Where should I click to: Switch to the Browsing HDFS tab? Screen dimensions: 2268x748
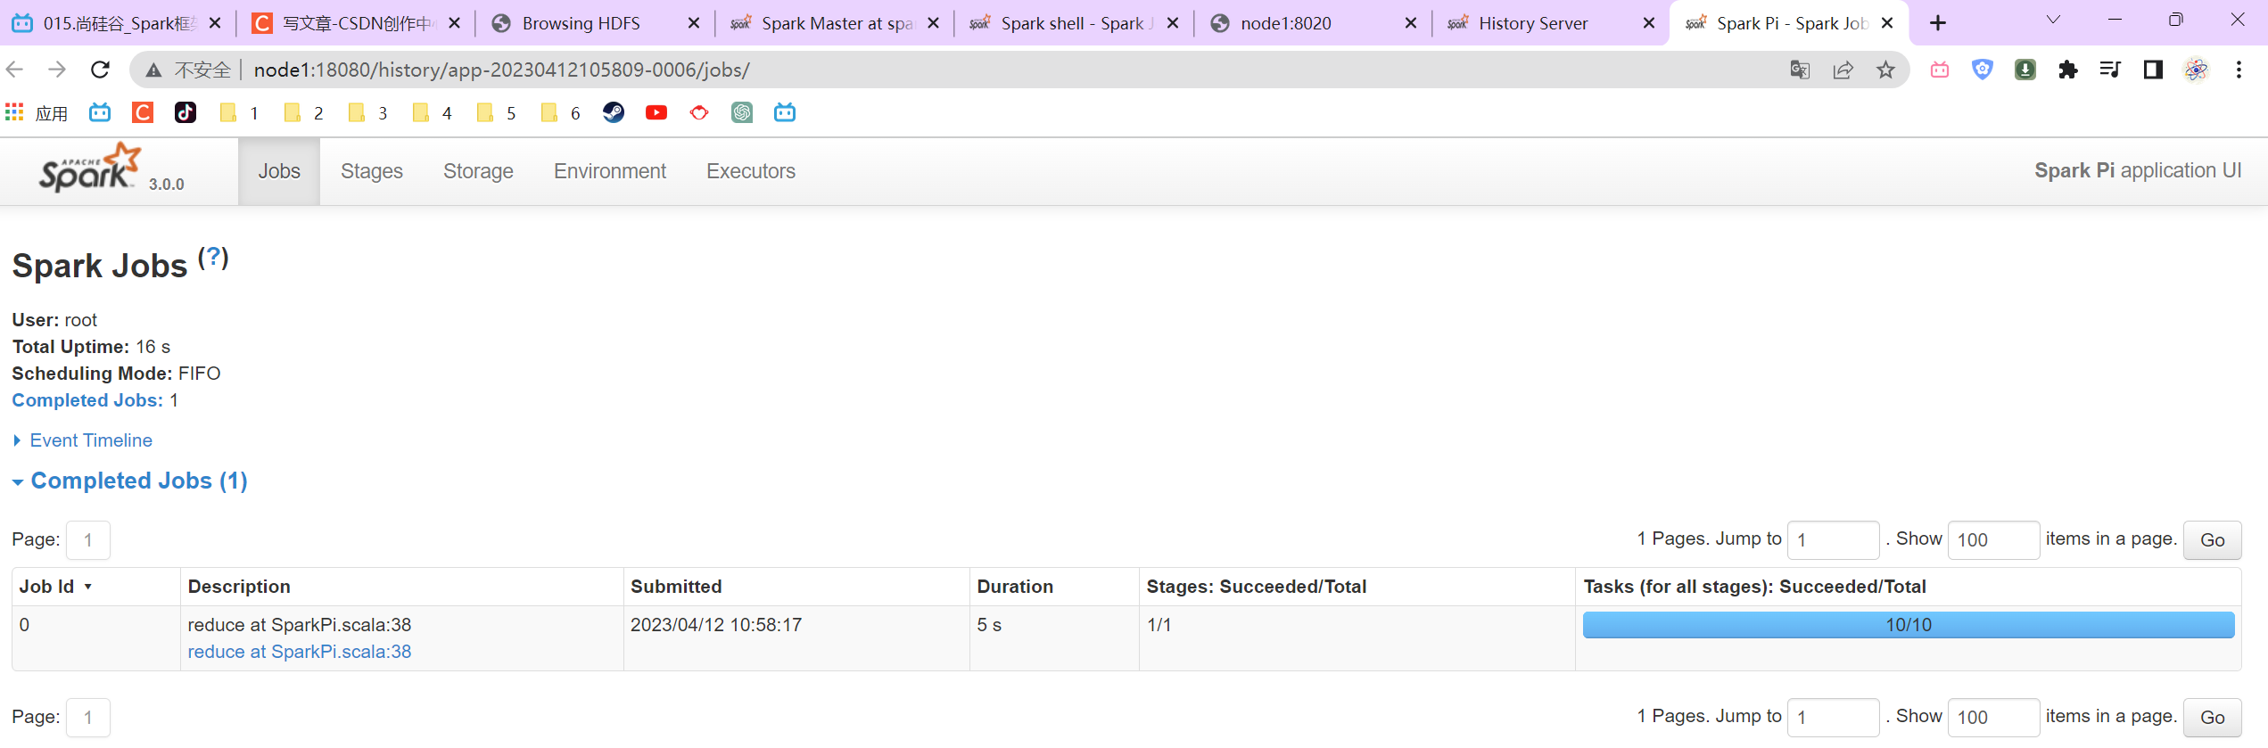coord(581,23)
